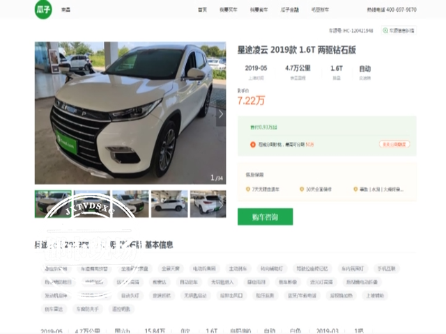Open the 瓜子金融 navigation item

coord(290,10)
